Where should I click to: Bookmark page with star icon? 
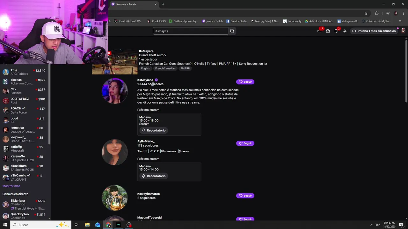click(x=366, y=13)
